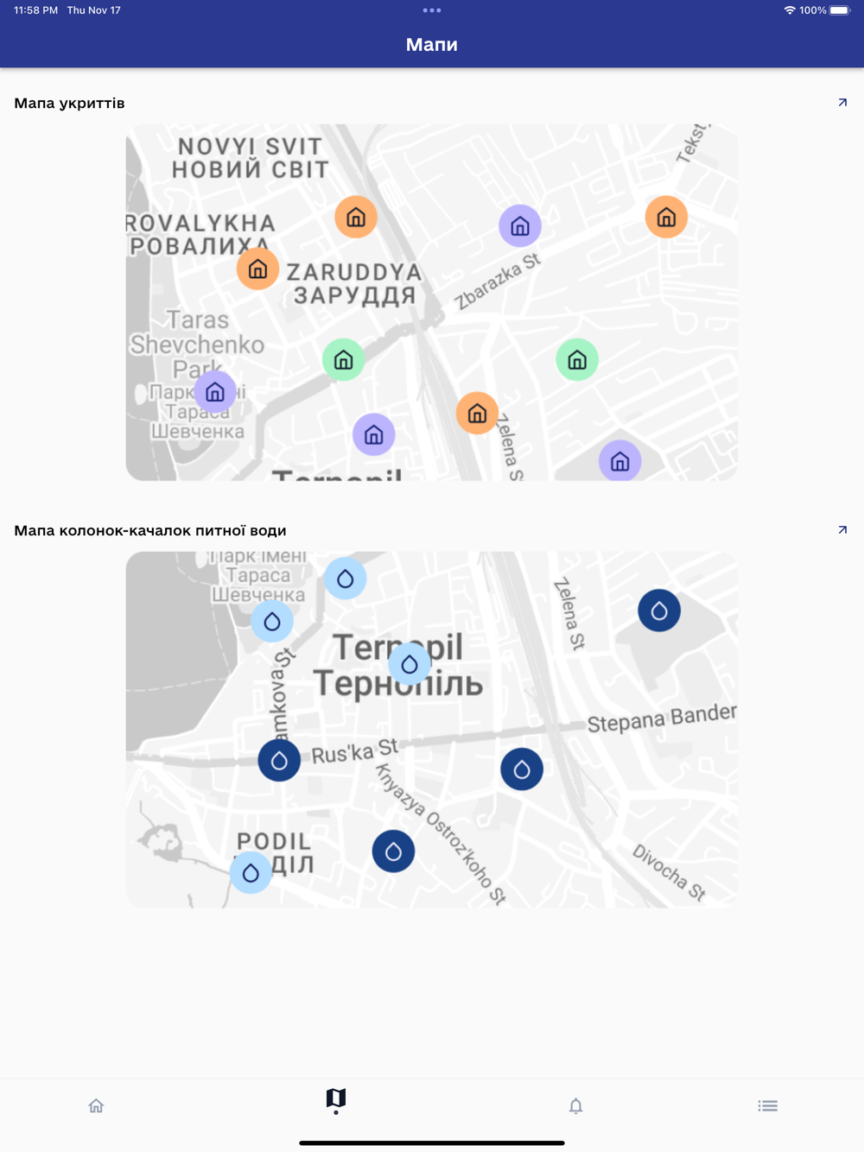Tap light blue water marker at top of water map

(346, 579)
